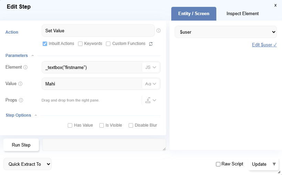Open the Quick Extract To dropdown
The width and height of the screenshot is (282, 175).
point(28,164)
